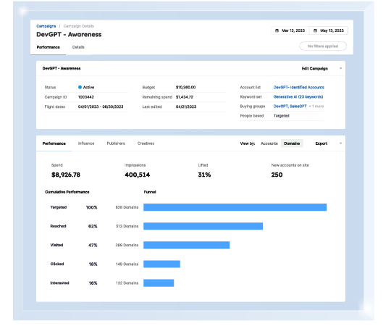This screenshot has width=391, height=326.
Task: Click the Clicked funnel bar
Action: (161, 264)
